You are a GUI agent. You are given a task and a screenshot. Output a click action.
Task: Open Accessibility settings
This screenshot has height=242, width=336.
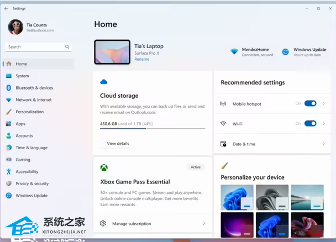pyautogui.click(x=39, y=171)
